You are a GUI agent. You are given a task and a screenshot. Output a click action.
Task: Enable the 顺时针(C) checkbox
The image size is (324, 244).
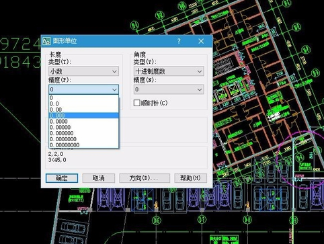pos(137,103)
